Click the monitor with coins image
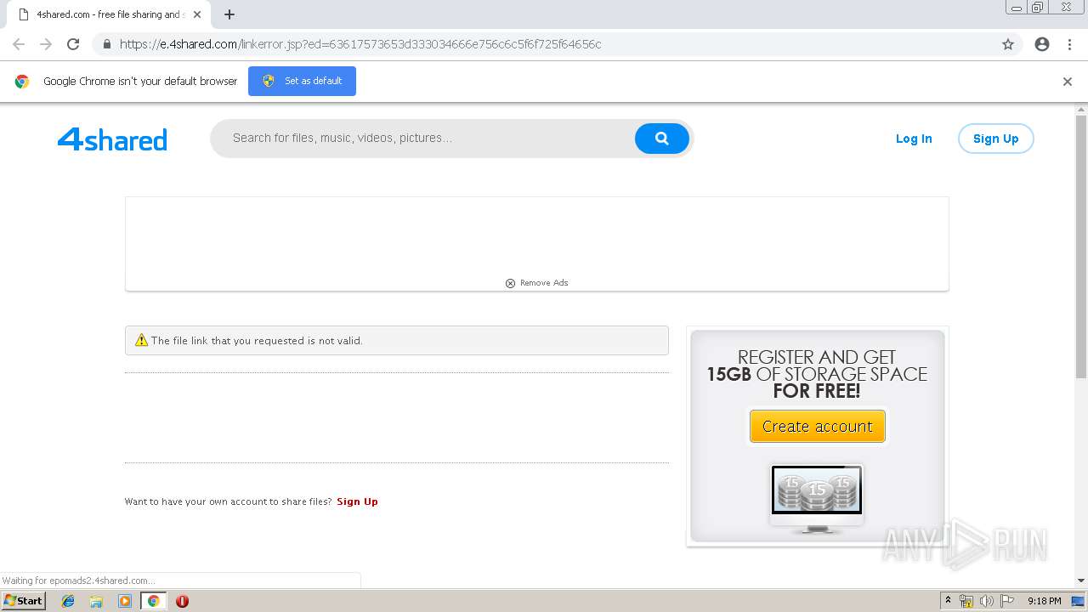The height and width of the screenshot is (612, 1088). (817, 499)
